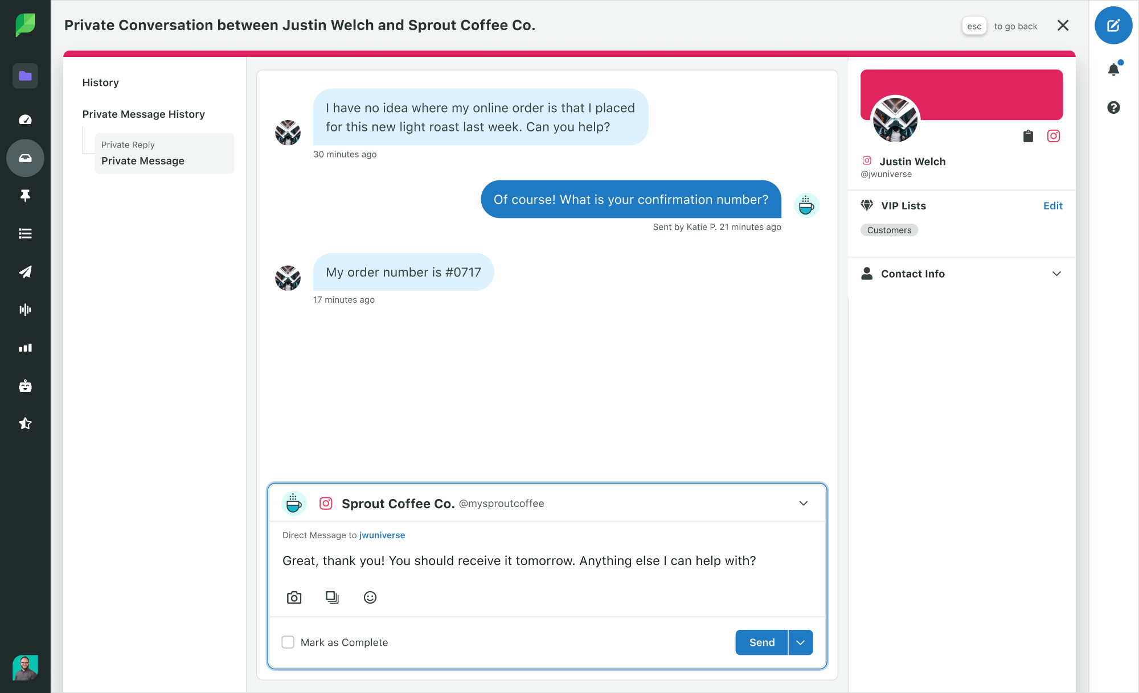Click Send button to deliver message

pos(761,642)
